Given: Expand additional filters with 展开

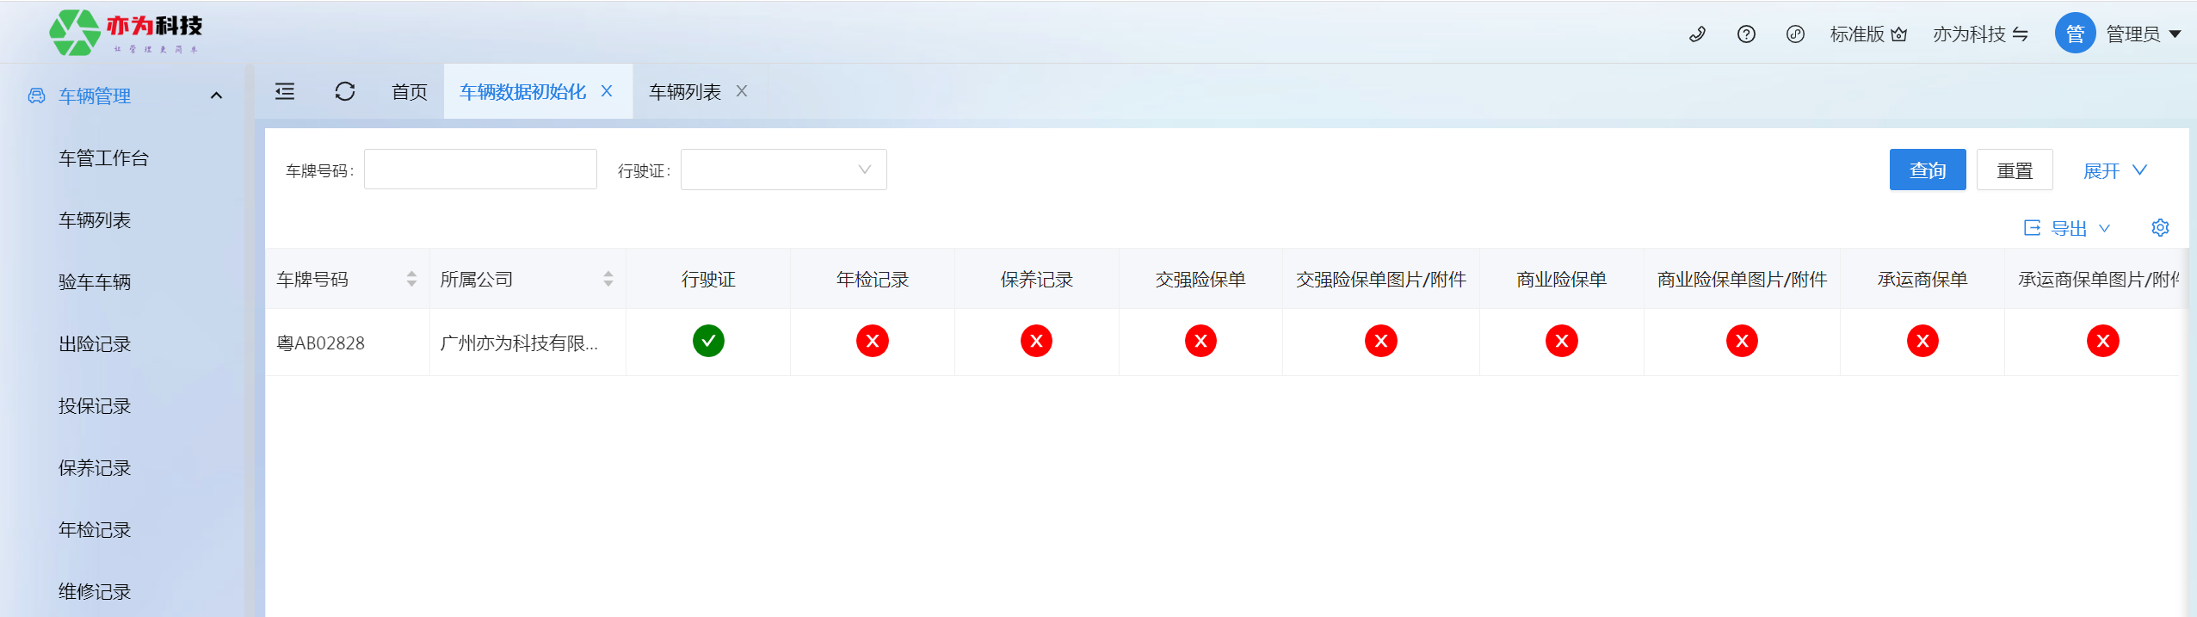Looking at the screenshot, I should (2114, 170).
